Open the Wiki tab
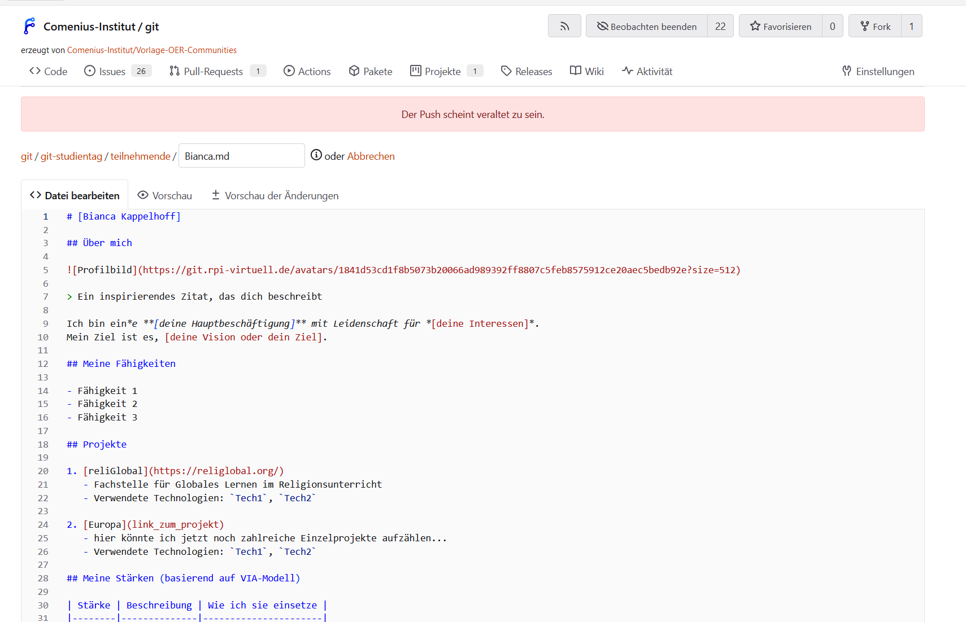Screen dimensions: 966x622 (x=587, y=71)
